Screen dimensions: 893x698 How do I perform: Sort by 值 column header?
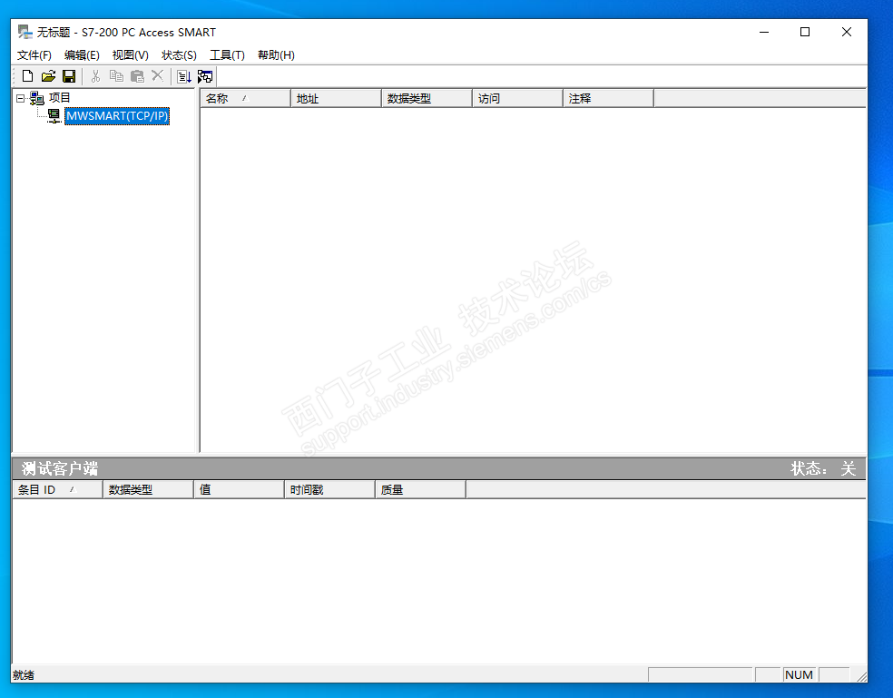coord(239,490)
